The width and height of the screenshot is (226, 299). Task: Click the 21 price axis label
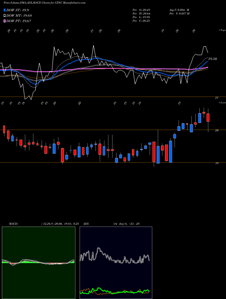[x=217, y=98]
